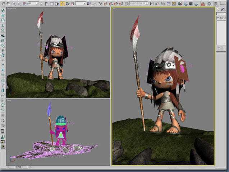Create a reactor Soft Body Collection
This screenshot has width=229, height=172.
(3, 20)
